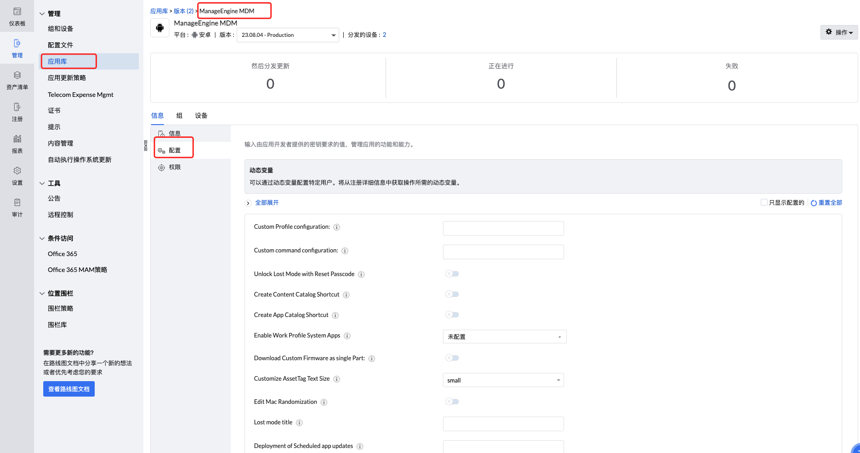Click distributed devices count 2 link
The height and width of the screenshot is (453, 860).
tap(384, 35)
